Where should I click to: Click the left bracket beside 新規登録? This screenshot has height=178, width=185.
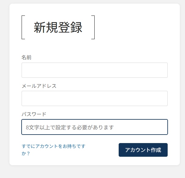tap(22, 27)
